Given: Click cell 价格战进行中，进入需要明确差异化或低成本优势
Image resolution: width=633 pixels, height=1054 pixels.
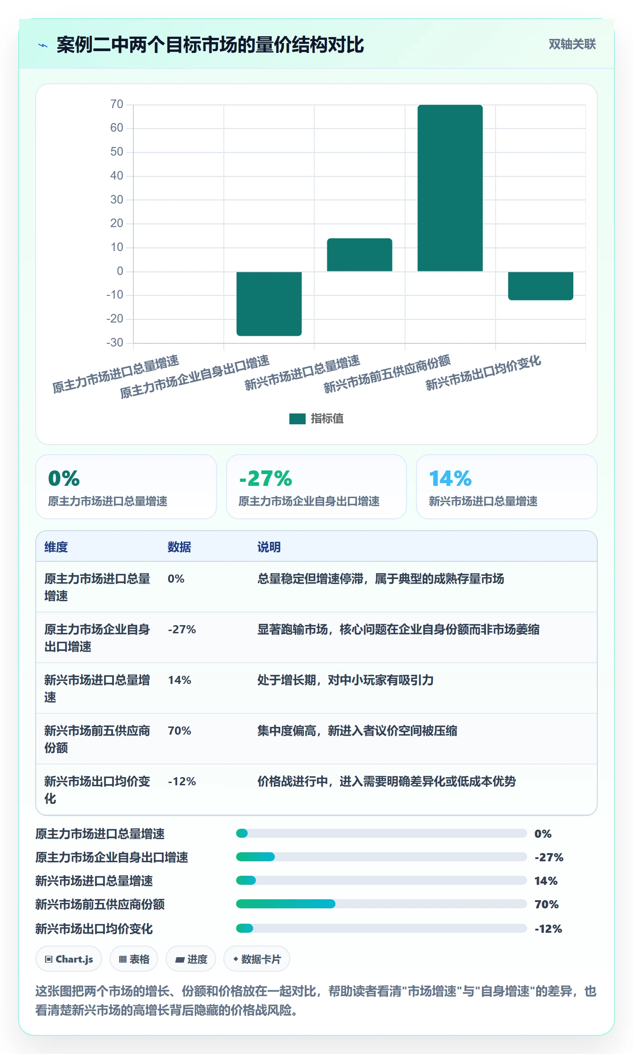Looking at the screenshot, I should [x=387, y=781].
